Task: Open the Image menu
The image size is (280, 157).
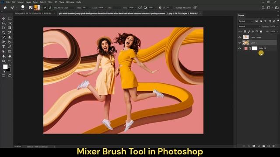Action: [x=21, y=2]
